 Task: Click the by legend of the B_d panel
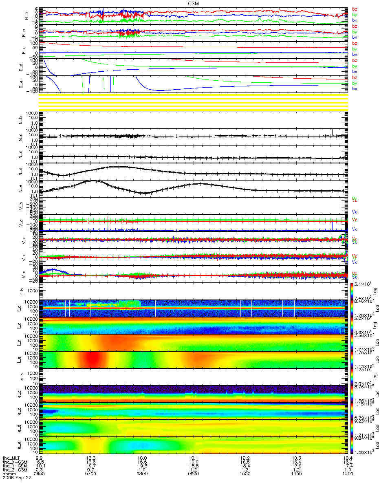pos(355,66)
